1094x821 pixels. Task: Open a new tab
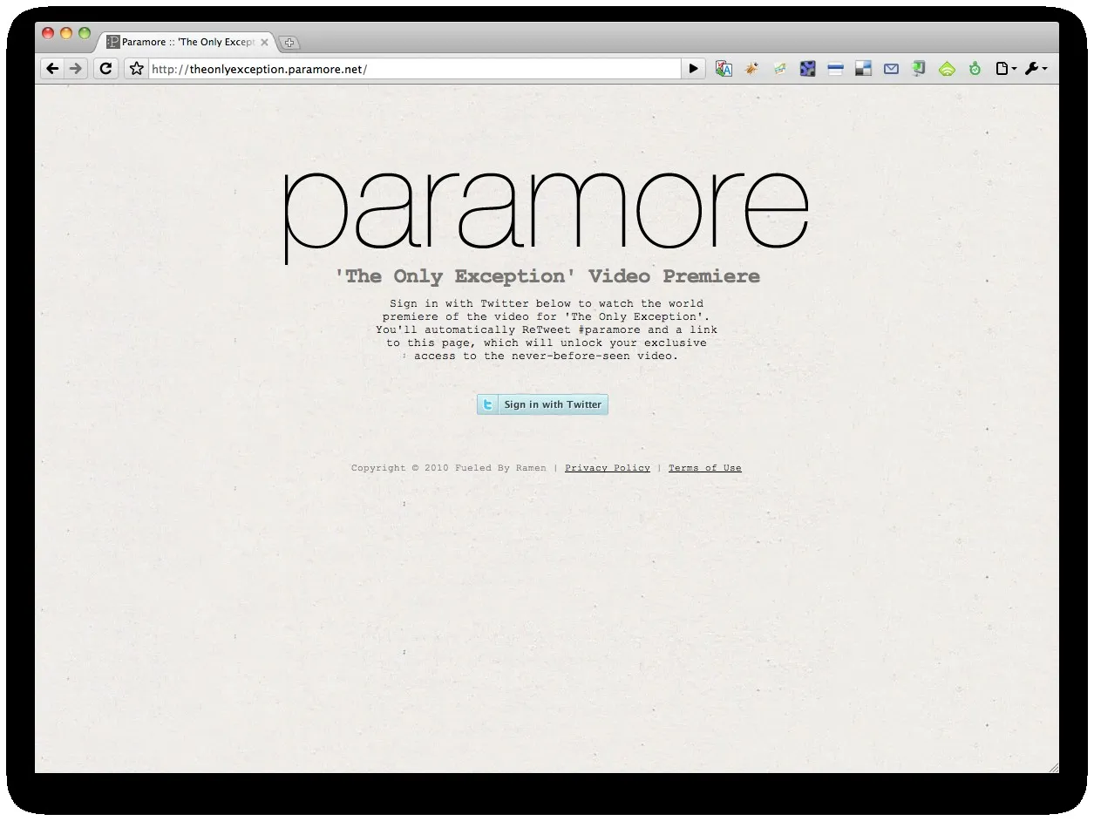point(289,43)
